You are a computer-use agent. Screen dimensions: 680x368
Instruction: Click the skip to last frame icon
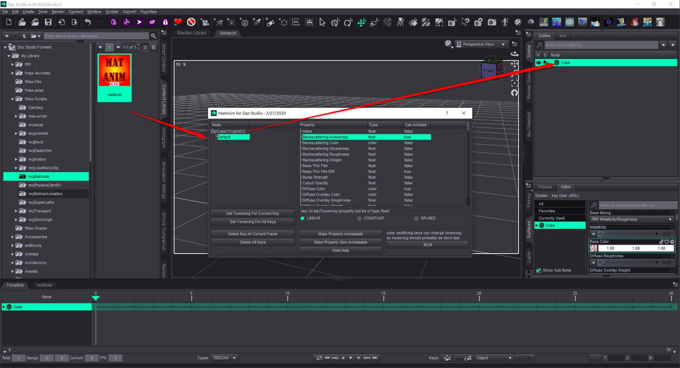375,358
